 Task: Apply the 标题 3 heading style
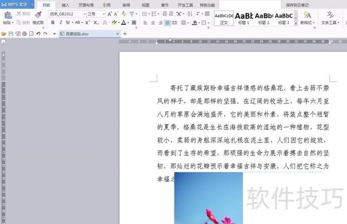pyautogui.click(x=284, y=18)
